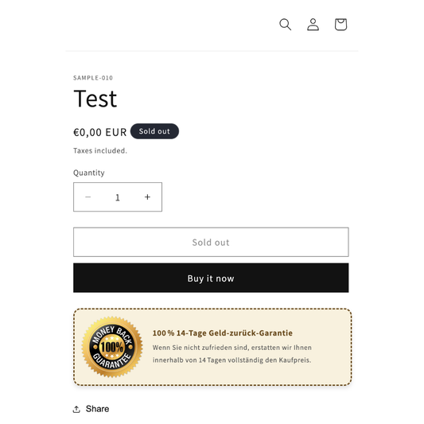The image size is (424, 424).
Task: Click the Quantity label
Action: 89,173
